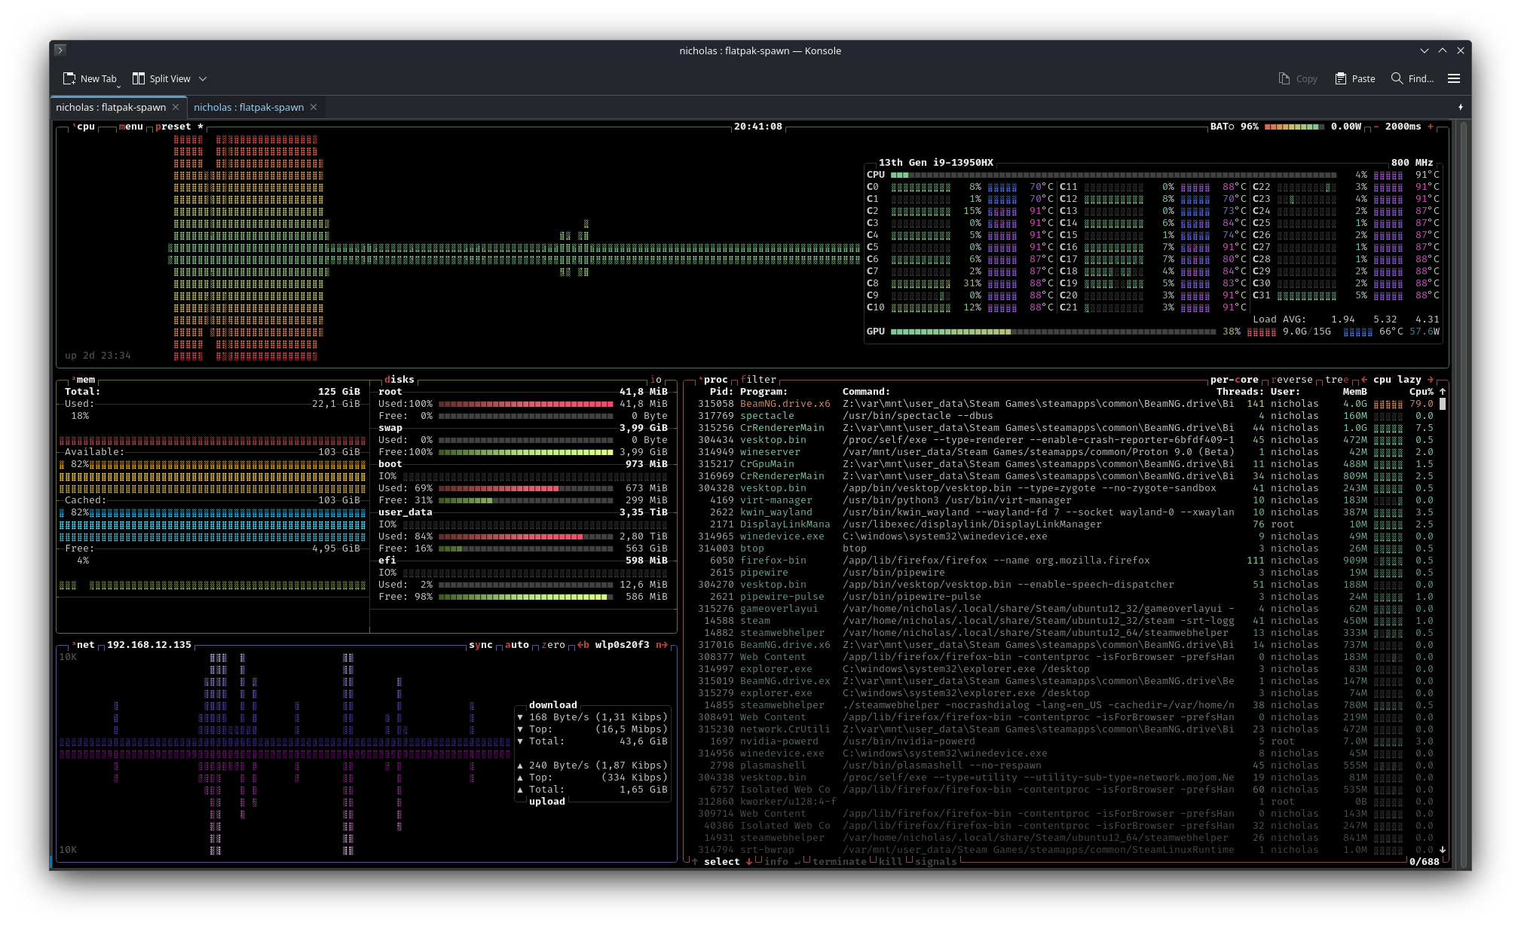Click the MemB column header
1521x929 pixels.
(1355, 392)
